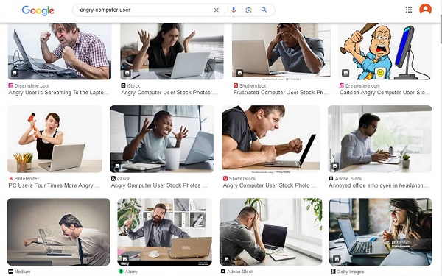Open Google Lens image search icon
Viewport: 442px width, 276px height.
[249, 10]
